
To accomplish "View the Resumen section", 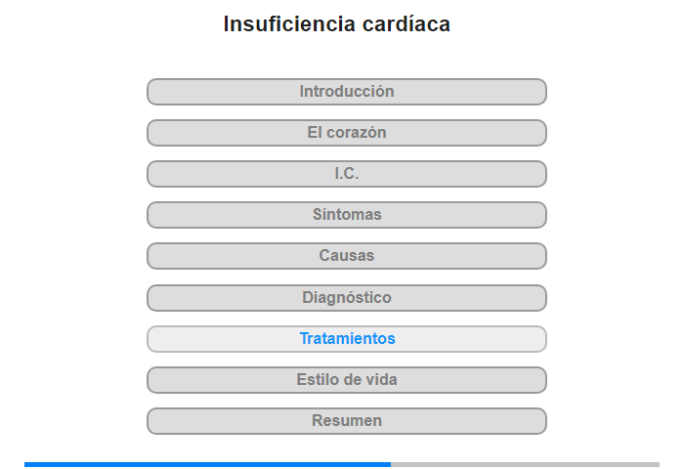I will coord(346,420).
